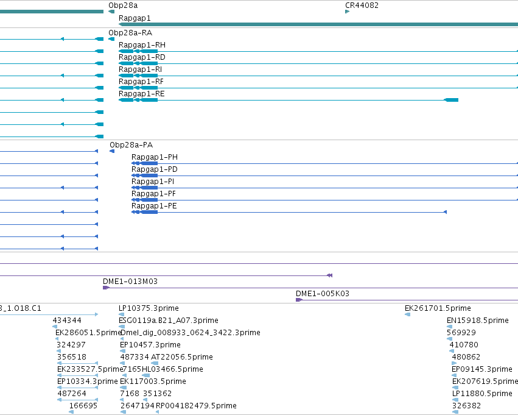Select the HL03466.5prime EST label
Viewport: 518px width, 415px height.
[x=172, y=369]
